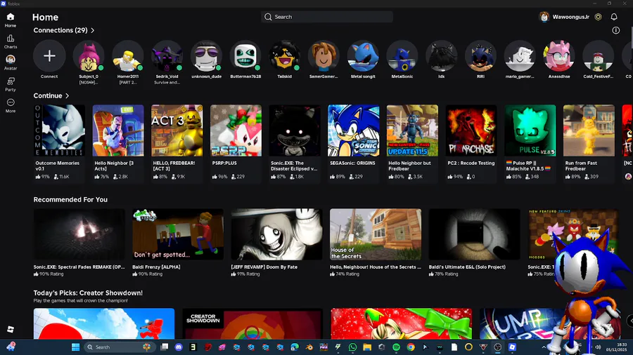Open Cold_FestiveF friend avatar
Screen dimensions: 633x355
598,56
